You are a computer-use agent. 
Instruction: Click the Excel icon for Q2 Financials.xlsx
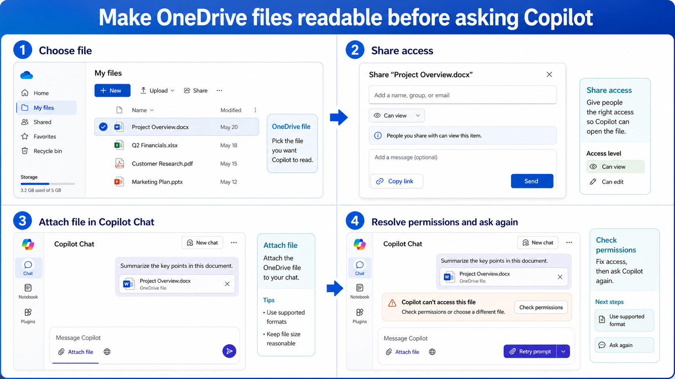pos(119,145)
